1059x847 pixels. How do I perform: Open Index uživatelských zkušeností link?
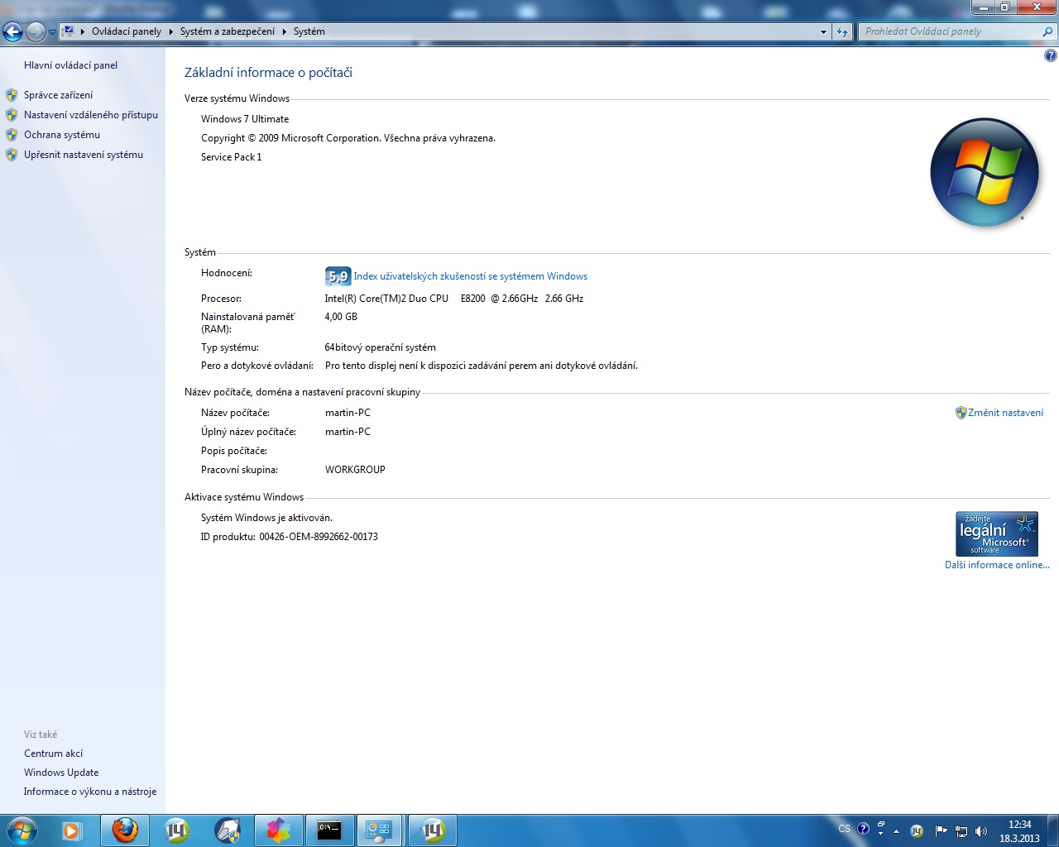click(x=470, y=276)
